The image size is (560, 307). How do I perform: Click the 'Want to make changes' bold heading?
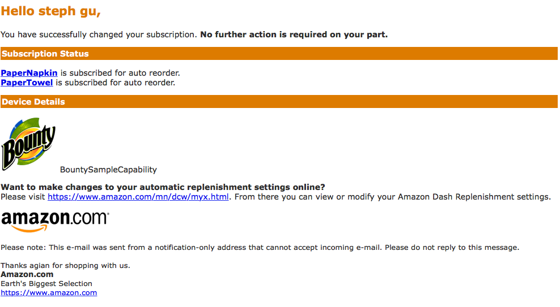point(163,187)
